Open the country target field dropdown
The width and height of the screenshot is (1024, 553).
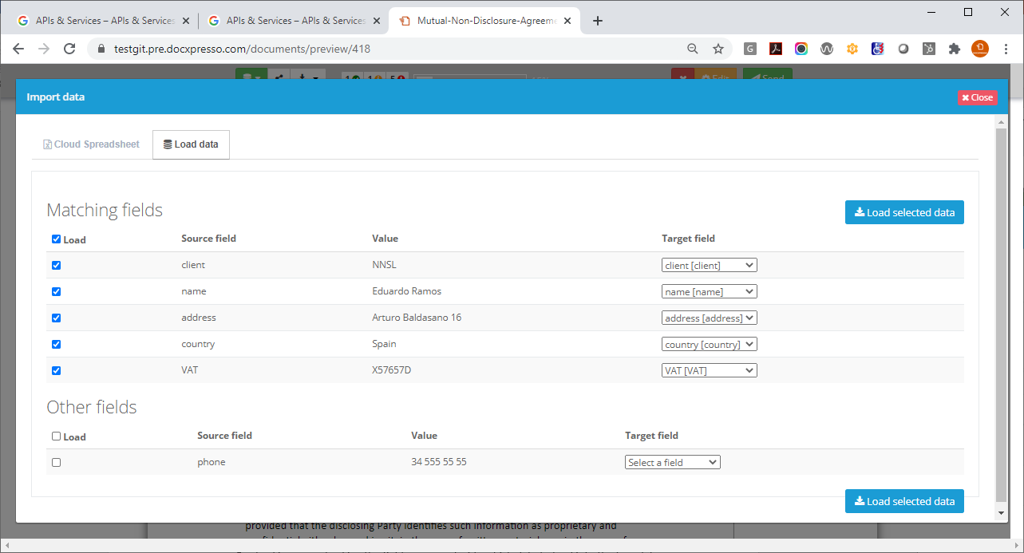tap(710, 344)
